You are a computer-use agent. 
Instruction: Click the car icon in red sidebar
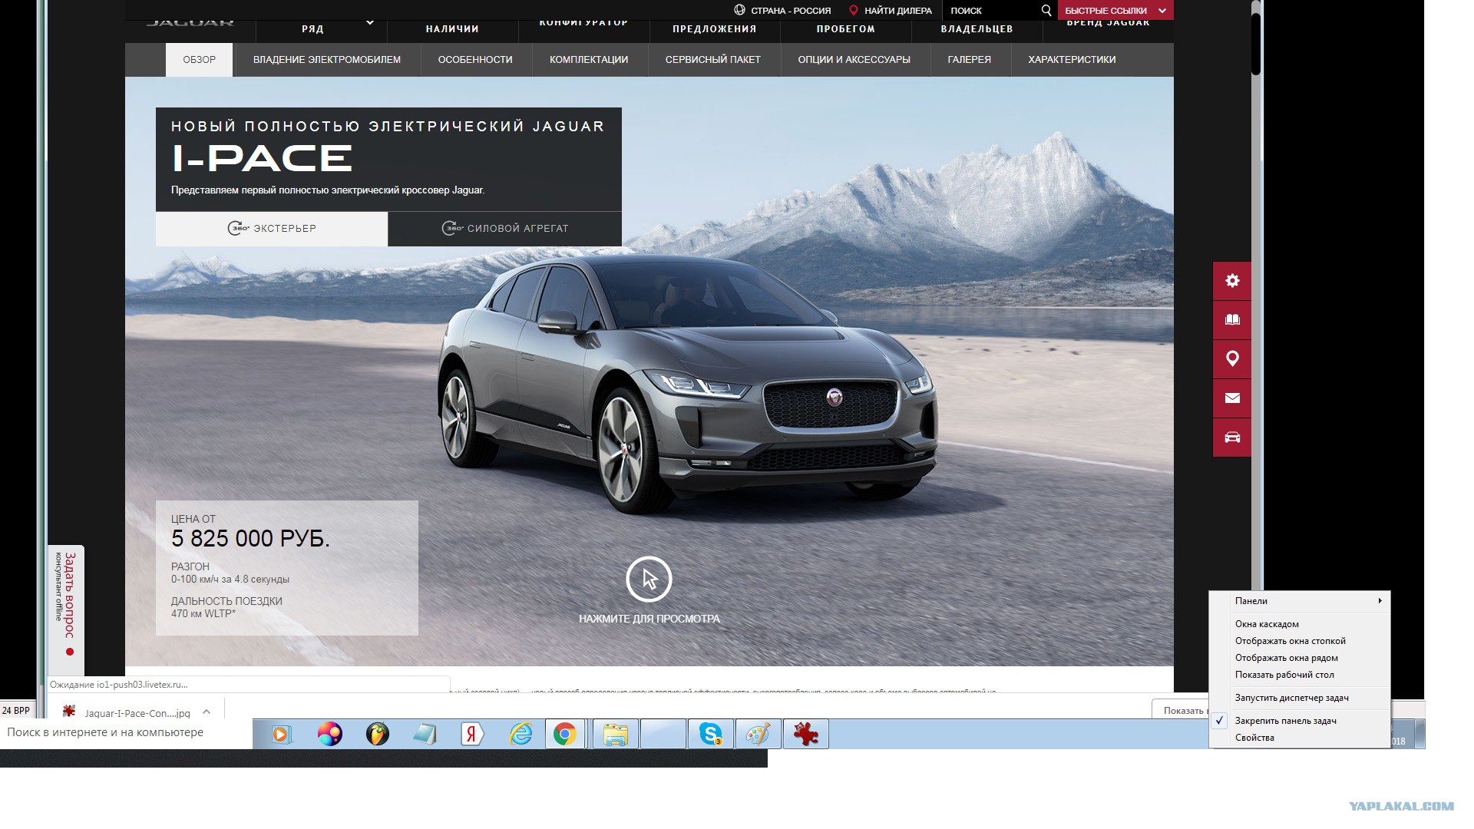[1232, 438]
